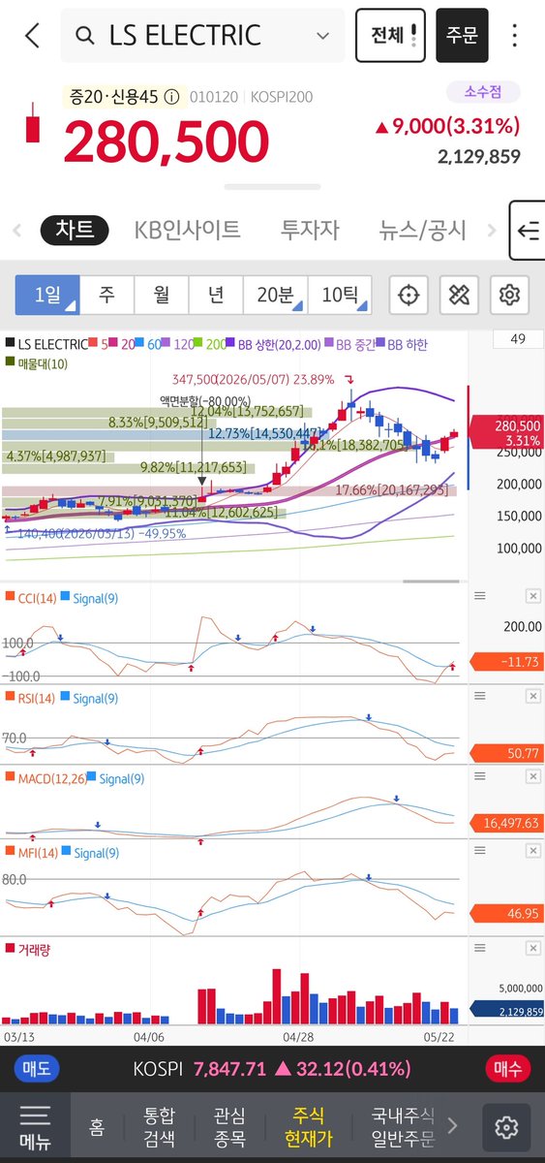Viewport: 545px width, 1163px height.
Task: Tap the CCI value tag -11.73
Action: coord(507,662)
